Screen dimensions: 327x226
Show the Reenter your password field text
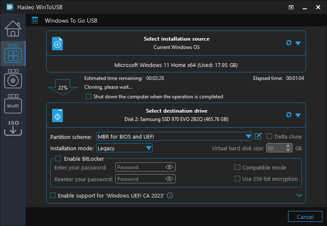pos(169,179)
